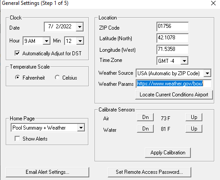Open Email Alert Settings dialog
This screenshot has height=180, width=220.
tap(47, 172)
